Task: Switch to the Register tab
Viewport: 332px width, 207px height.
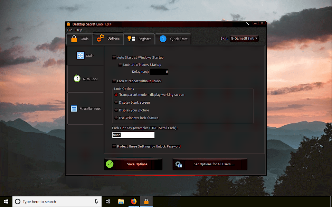Action: click(139, 39)
